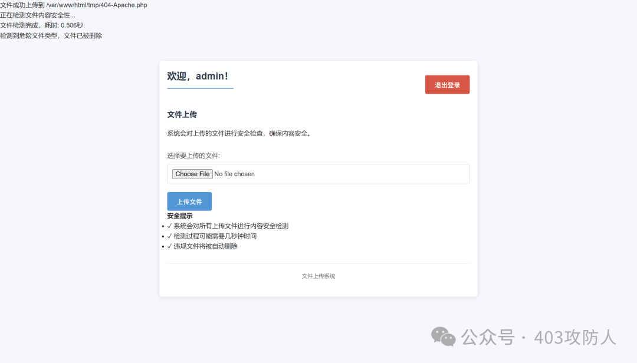Click the 'No file chosen' label
Image resolution: width=637 pixels, height=363 pixels.
234,174
